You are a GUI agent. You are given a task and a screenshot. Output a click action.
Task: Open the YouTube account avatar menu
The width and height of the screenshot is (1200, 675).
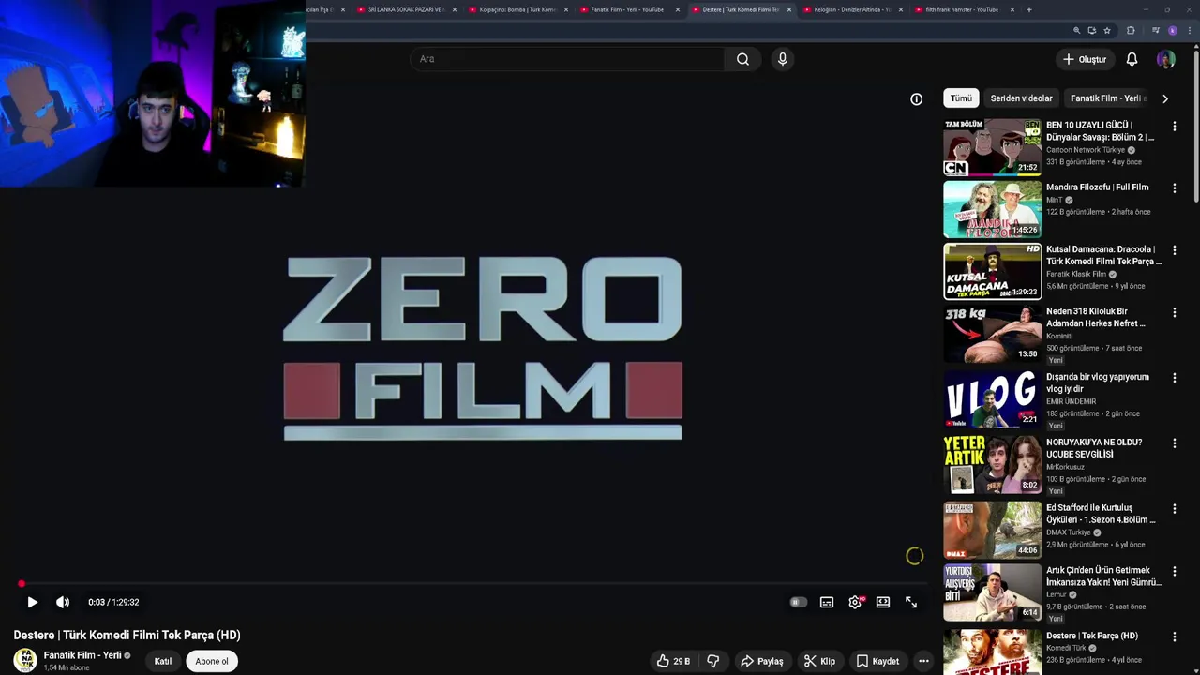point(1166,59)
